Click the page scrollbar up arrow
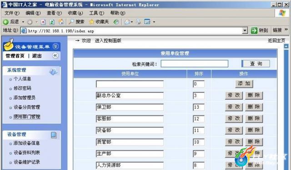The height and width of the screenshot is (170, 291). point(286,46)
